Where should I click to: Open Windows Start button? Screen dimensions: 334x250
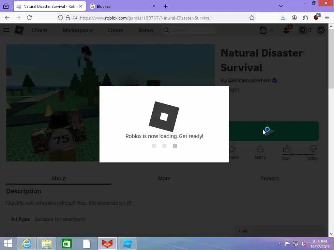[8, 243]
